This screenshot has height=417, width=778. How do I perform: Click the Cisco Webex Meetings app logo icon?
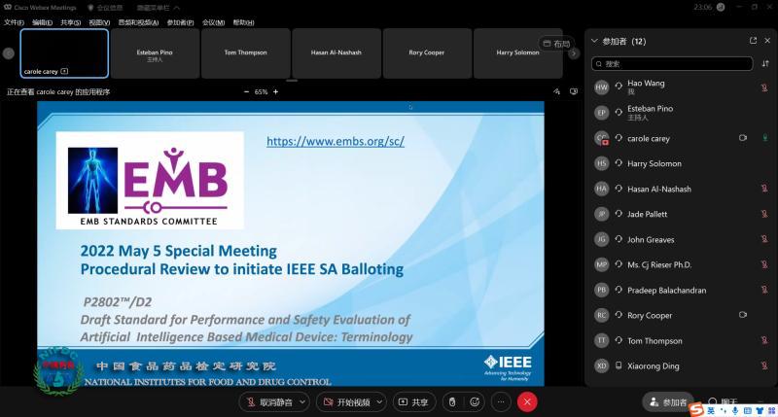8,8
